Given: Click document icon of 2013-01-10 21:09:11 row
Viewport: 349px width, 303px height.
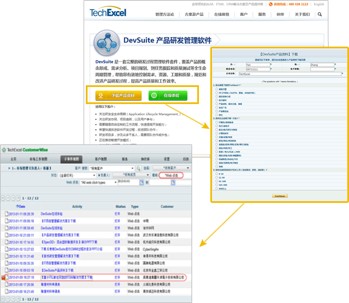Looking at the screenshot, I should pyautogui.click(x=7, y=235).
